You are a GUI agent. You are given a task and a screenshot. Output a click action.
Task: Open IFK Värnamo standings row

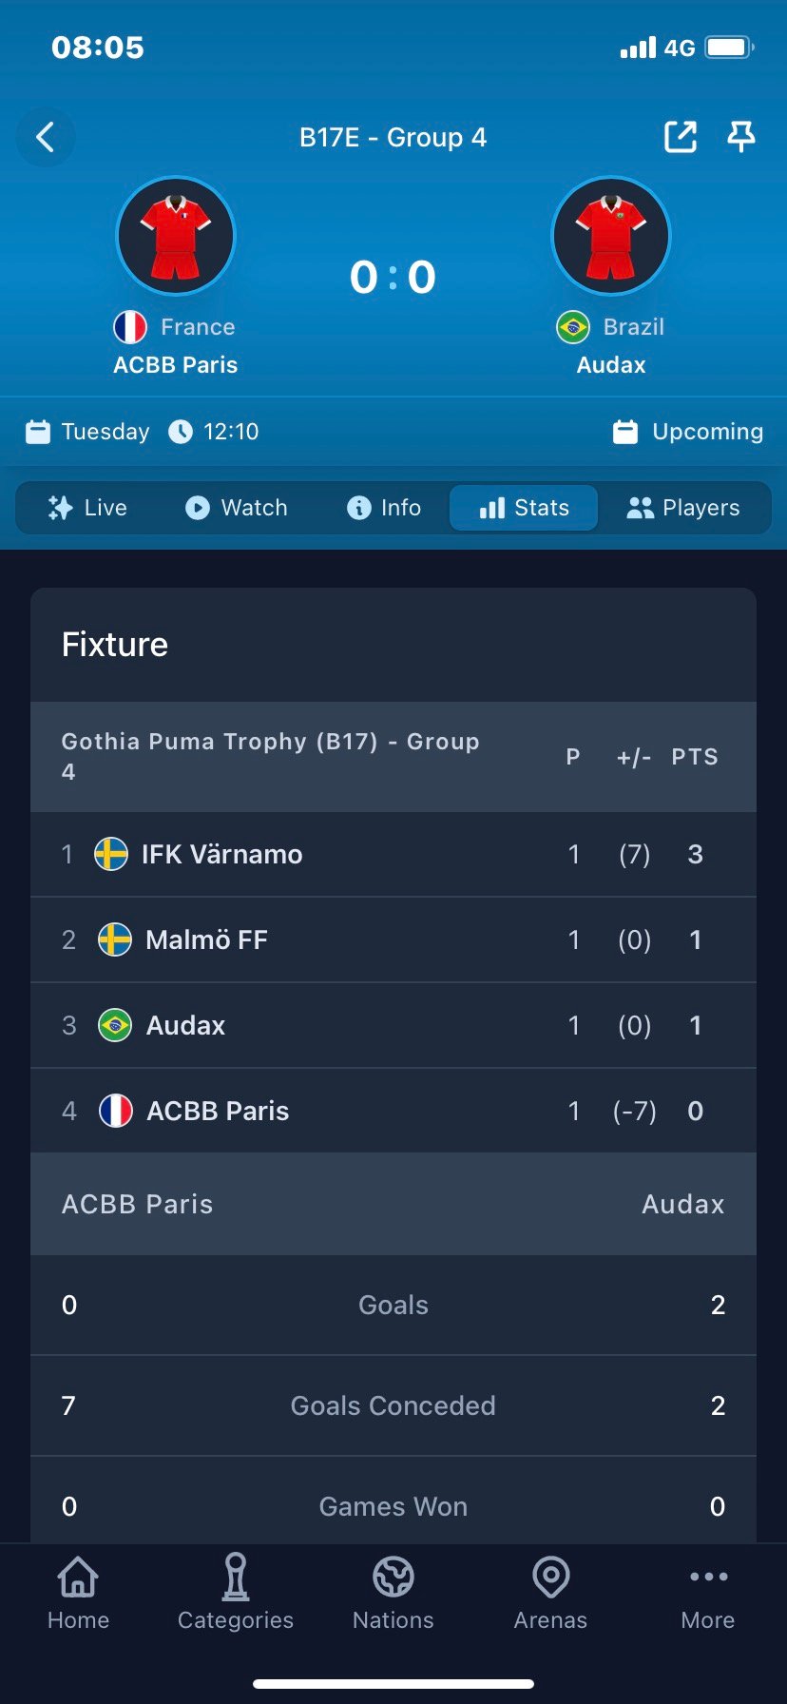[393, 854]
